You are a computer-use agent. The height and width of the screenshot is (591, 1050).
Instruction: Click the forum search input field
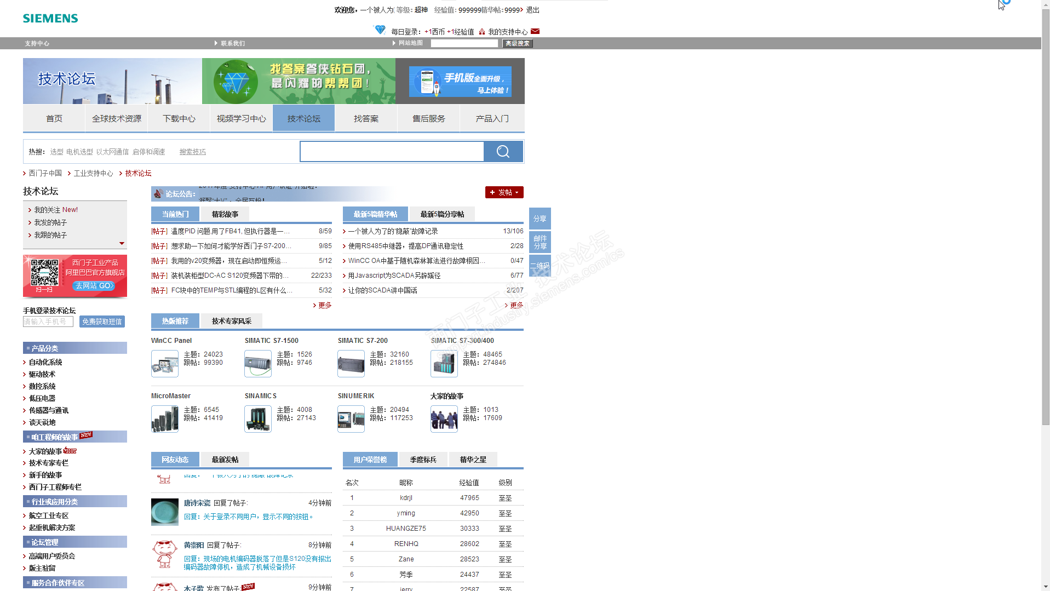point(392,152)
